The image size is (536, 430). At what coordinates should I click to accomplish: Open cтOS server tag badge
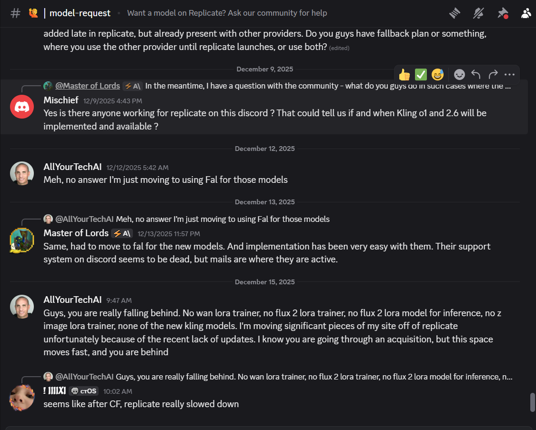coord(83,391)
